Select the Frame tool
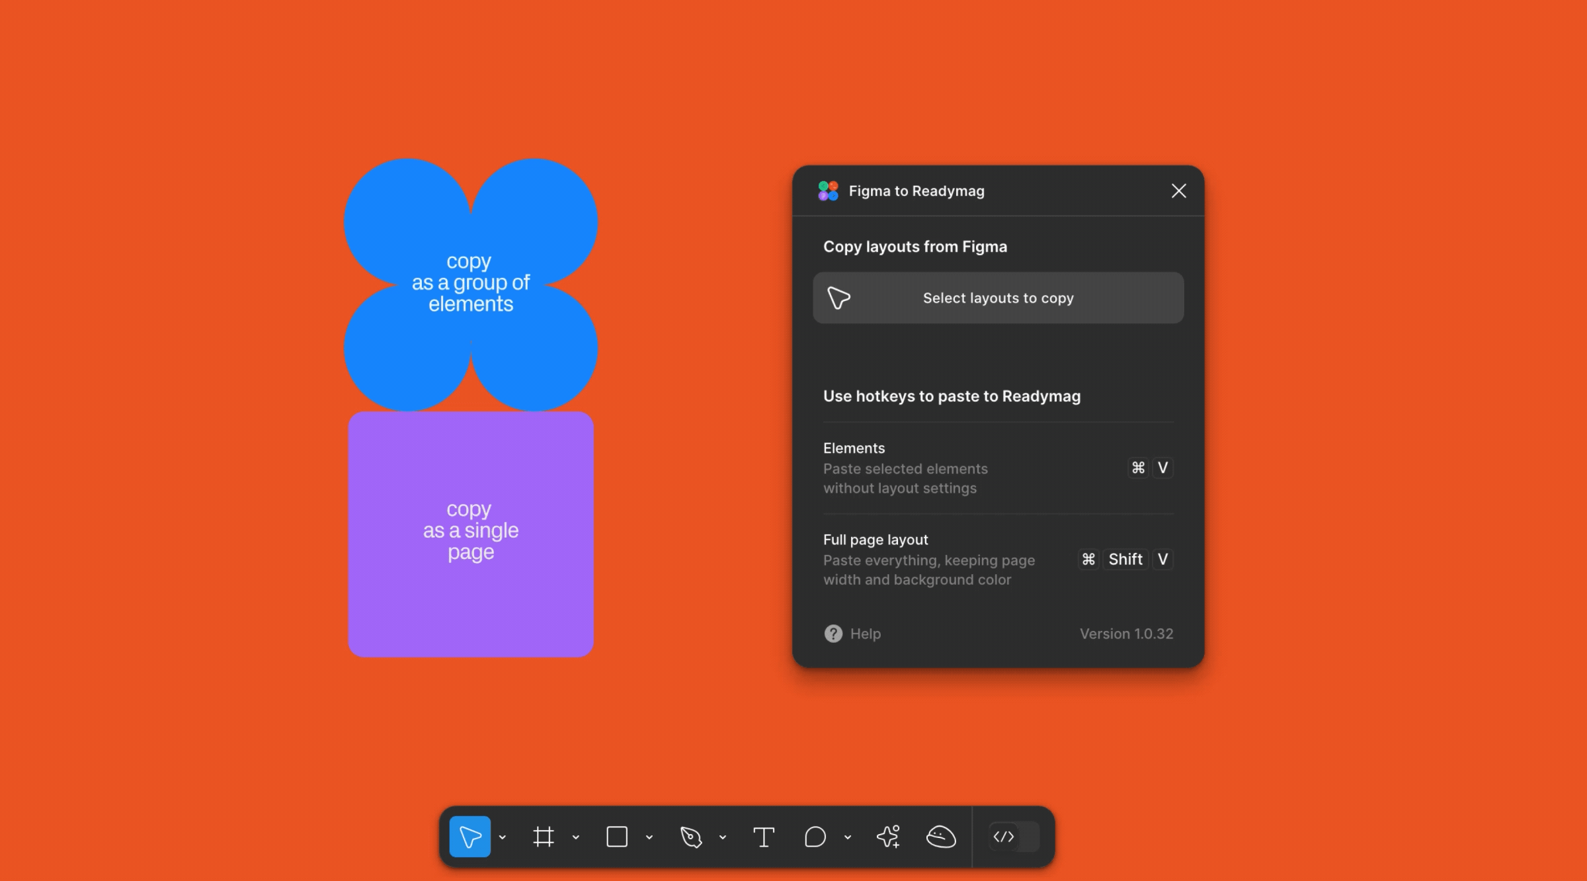Viewport: 1587px width, 881px height. click(544, 837)
